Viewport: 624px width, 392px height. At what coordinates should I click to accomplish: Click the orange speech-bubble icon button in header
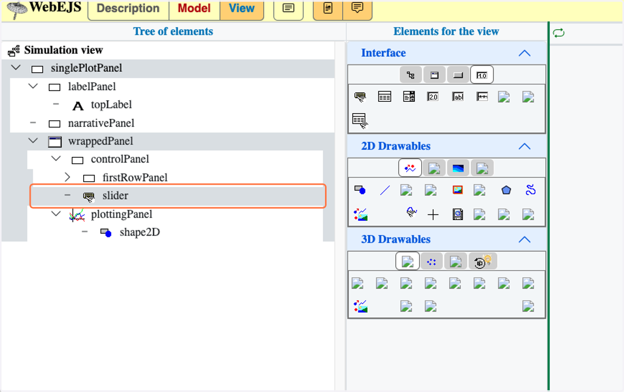pos(358,9)
